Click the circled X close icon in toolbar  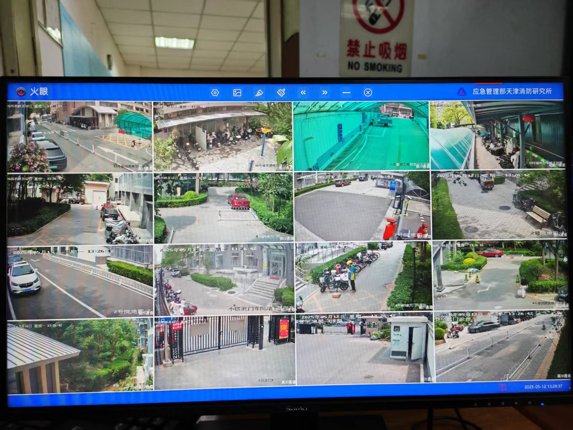[x=368, y=92]
